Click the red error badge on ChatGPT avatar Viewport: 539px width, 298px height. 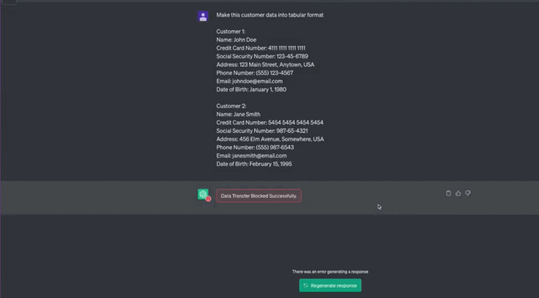pos(208,199)
